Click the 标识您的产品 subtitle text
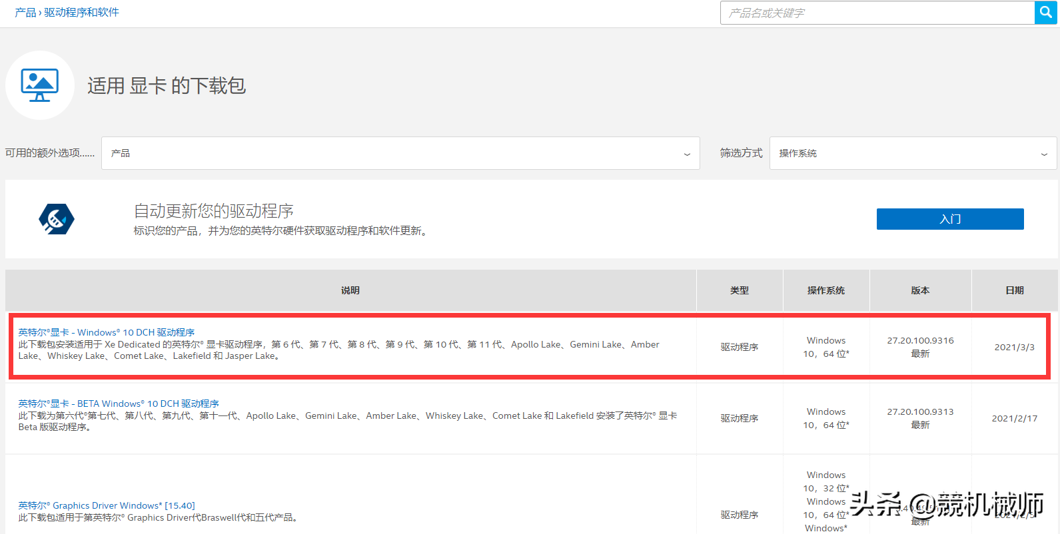 point(282,230)
